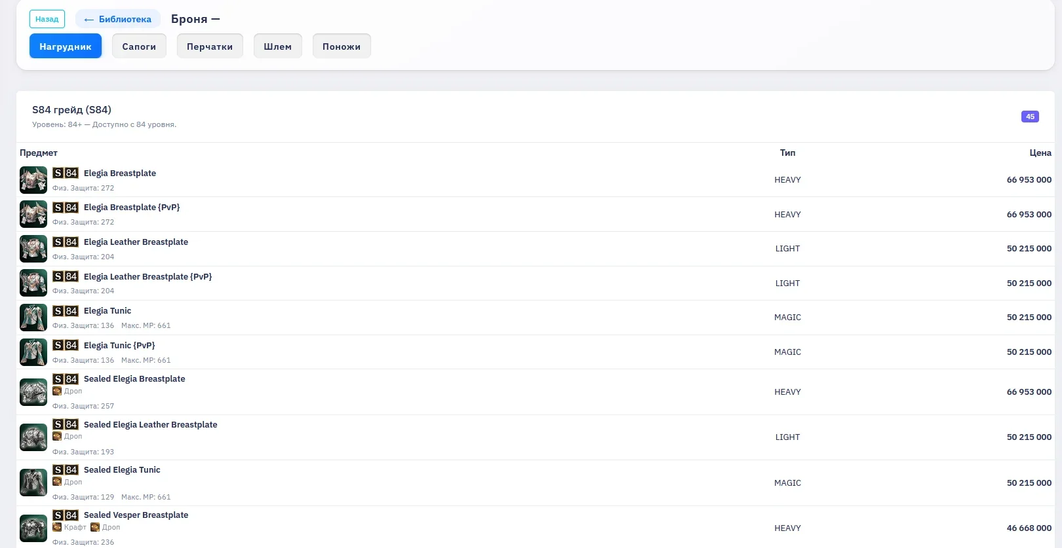Switch to the Шлем tab

[x=278, y=46]
